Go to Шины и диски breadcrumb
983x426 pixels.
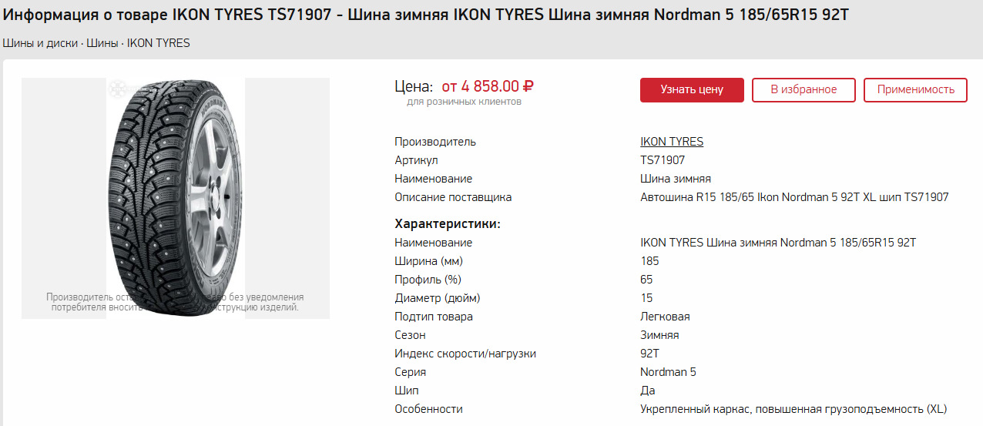[x=40, y=43]
